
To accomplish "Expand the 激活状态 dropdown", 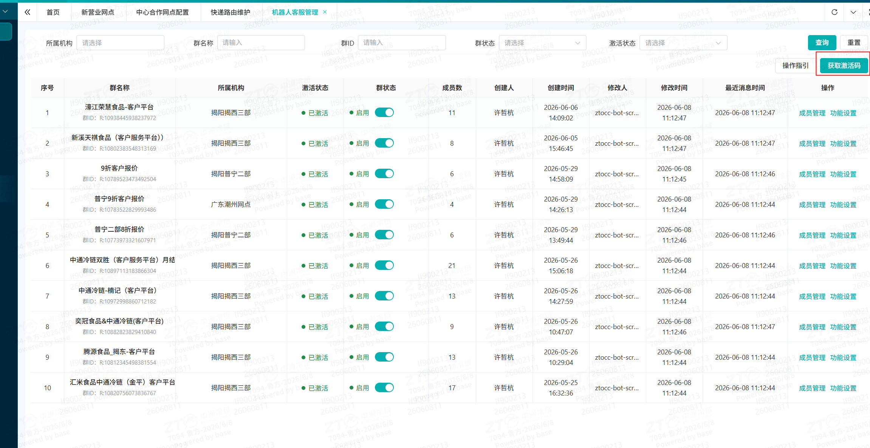I will click(x=683, y=43).
